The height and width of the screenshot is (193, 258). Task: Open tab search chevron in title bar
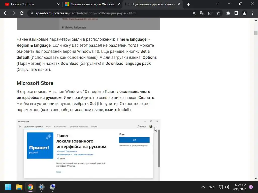[x=217, y=4]
